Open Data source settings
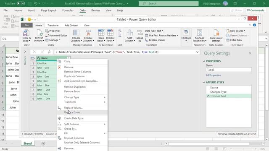Image resolution: width=269 pixels, height=151 pixels. (x=216, y=36)
